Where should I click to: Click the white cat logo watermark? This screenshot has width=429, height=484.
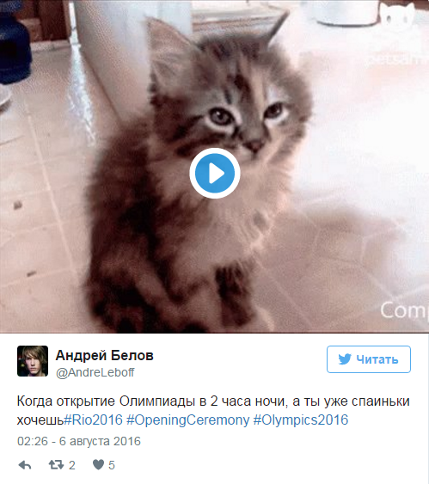(397, 15)
